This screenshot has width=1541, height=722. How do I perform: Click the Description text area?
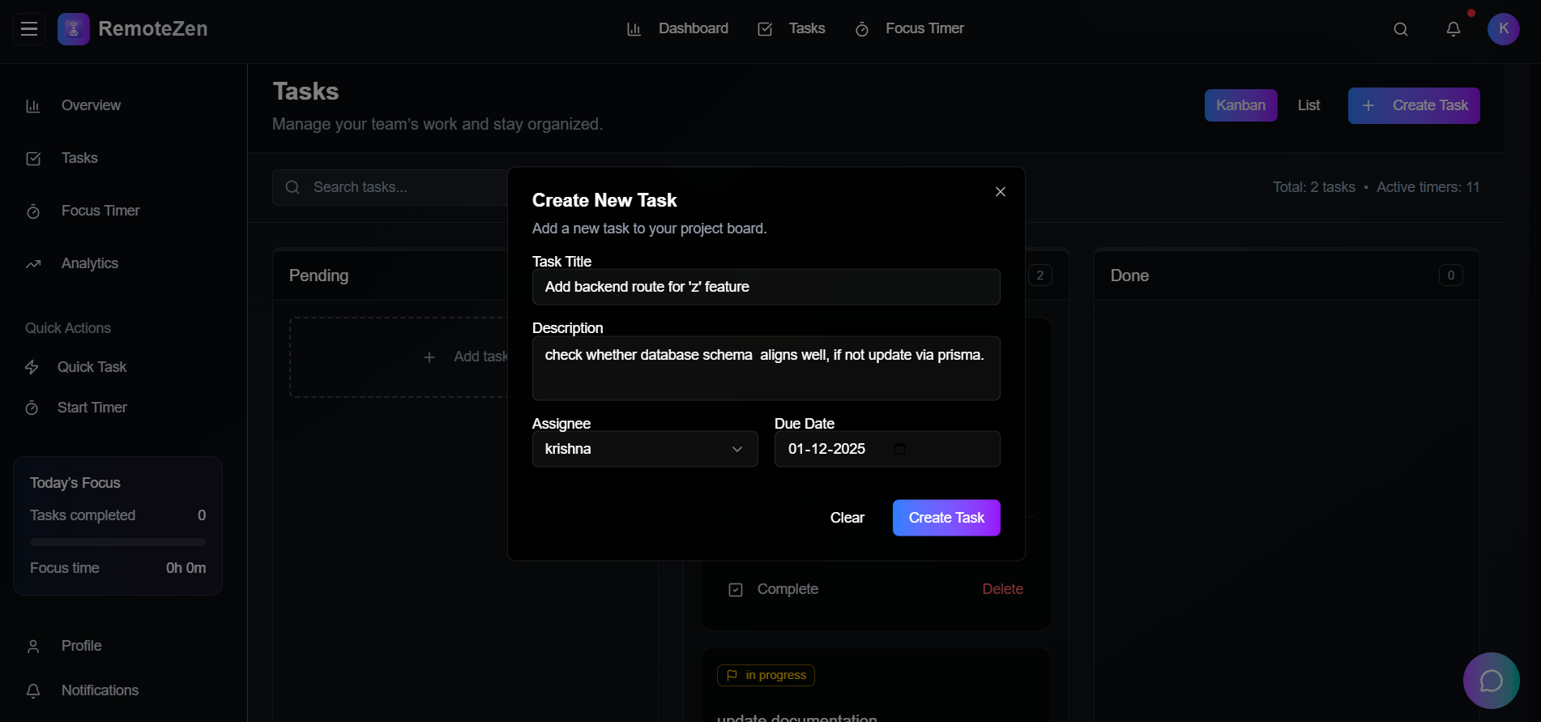pos(766,369)
